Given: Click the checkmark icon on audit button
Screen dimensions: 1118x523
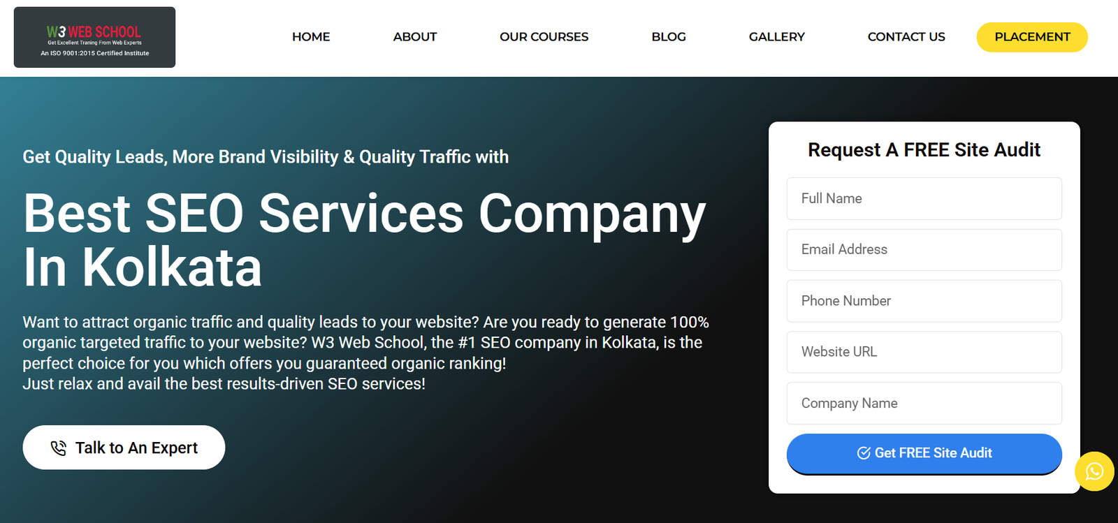Looking at the screenshot, I should [864, 453].
